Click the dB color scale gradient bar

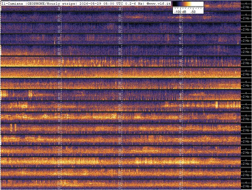(188, 4)
